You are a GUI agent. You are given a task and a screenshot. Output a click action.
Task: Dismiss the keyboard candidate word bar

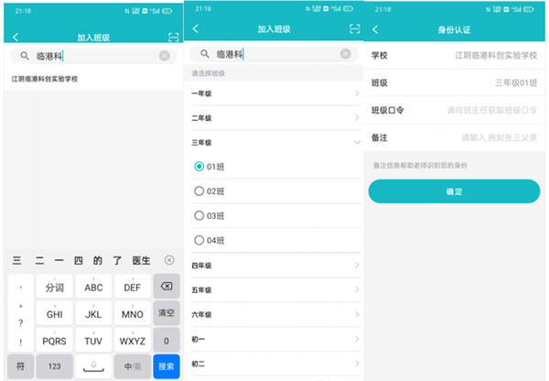pyautogui.click(x=168, y=260)
